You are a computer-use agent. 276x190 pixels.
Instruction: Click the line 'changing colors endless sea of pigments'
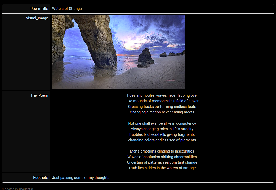(162, 140)
